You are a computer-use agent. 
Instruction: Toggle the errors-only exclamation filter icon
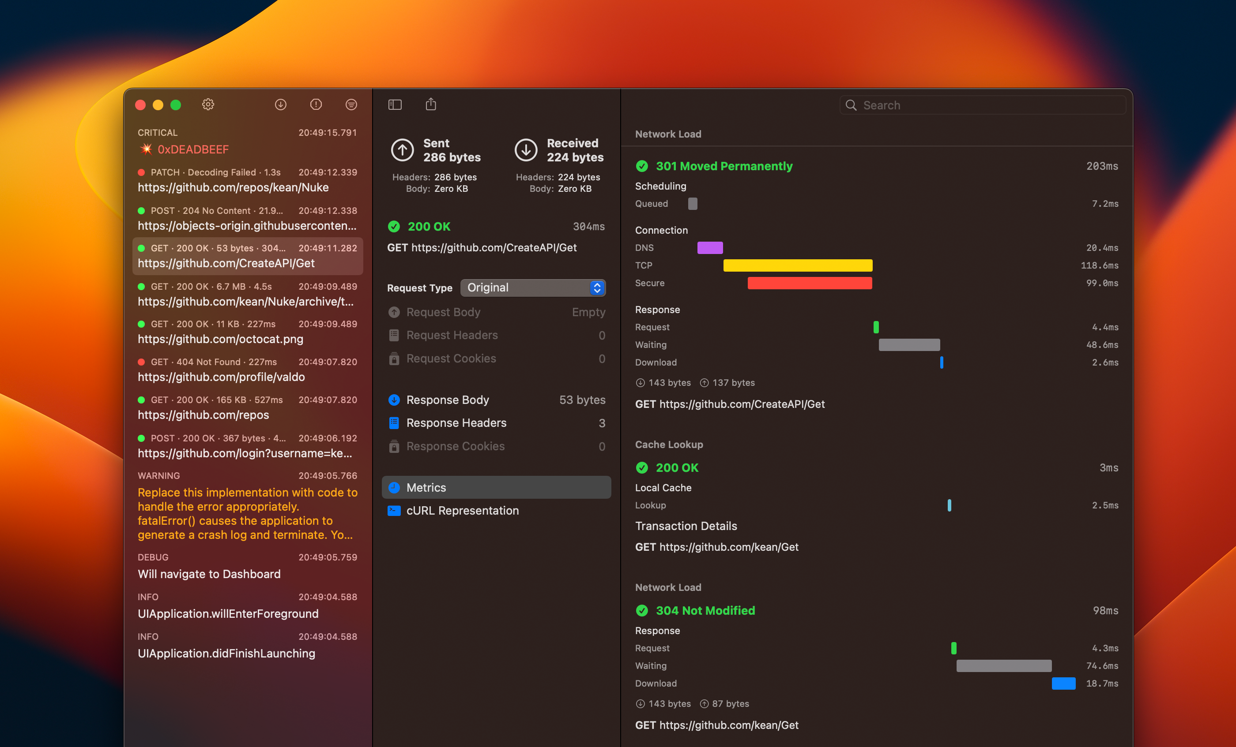coord(316,104)
